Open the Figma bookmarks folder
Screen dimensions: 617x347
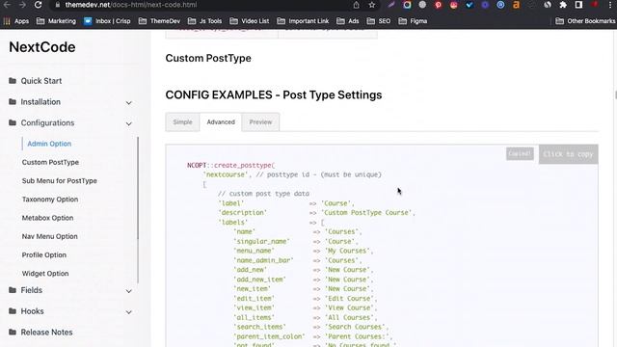click(413, 21)
